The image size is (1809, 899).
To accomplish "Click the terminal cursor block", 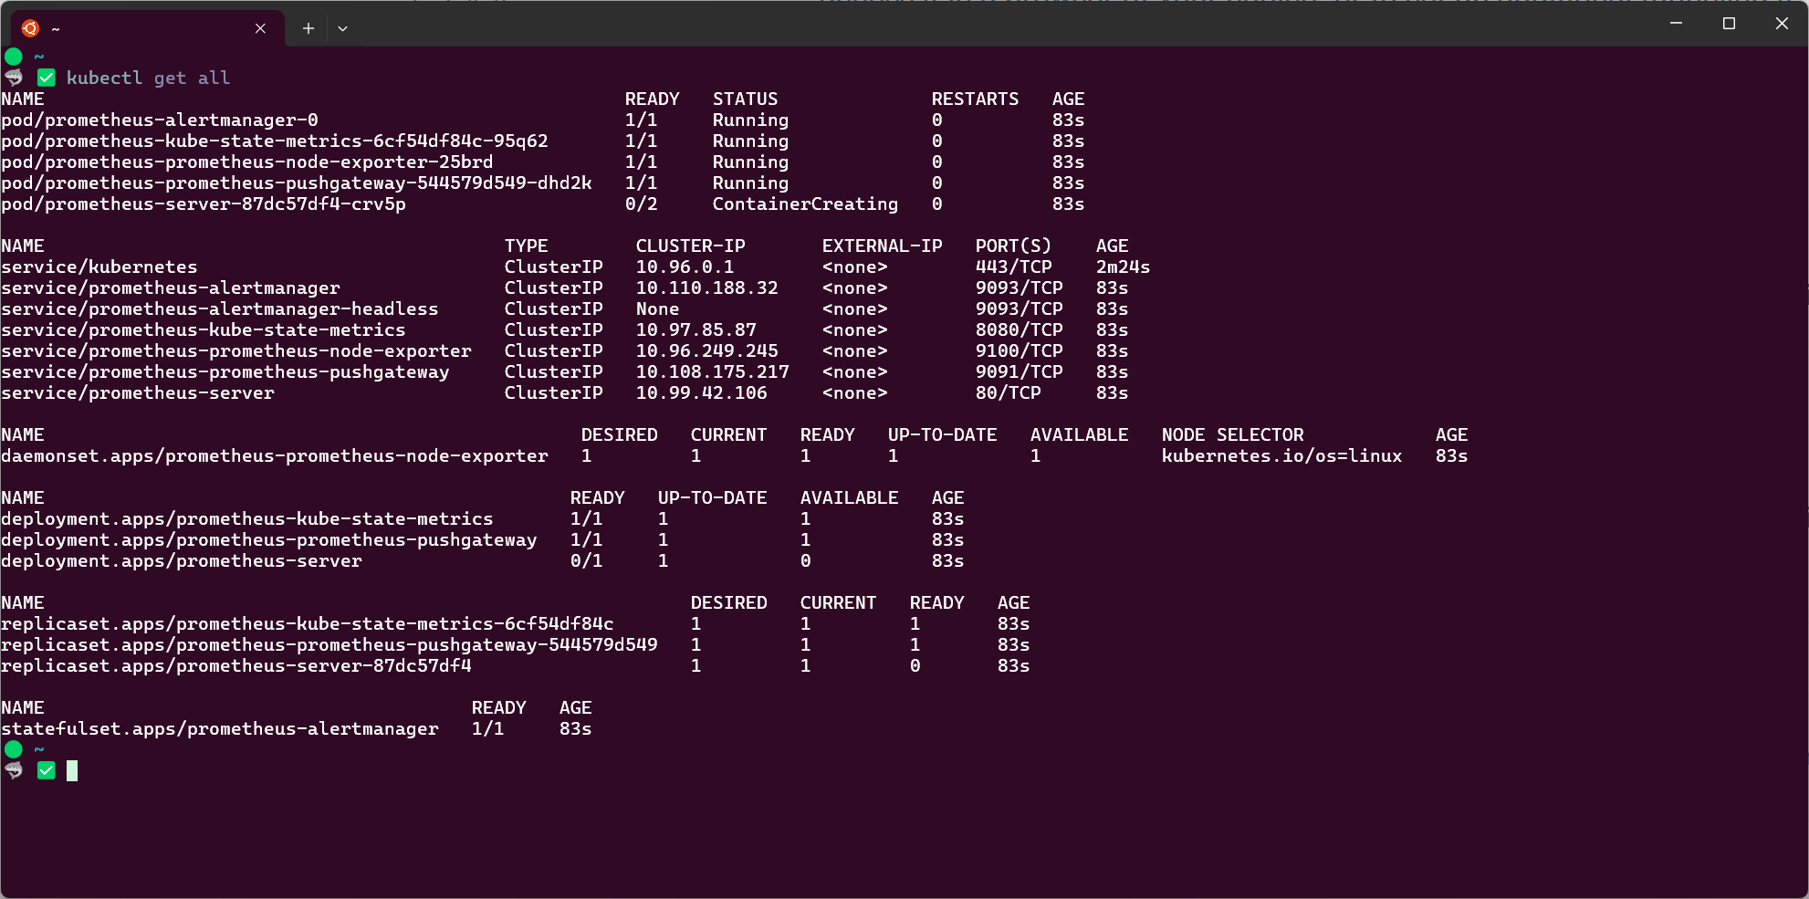I will tap(72, 770).
